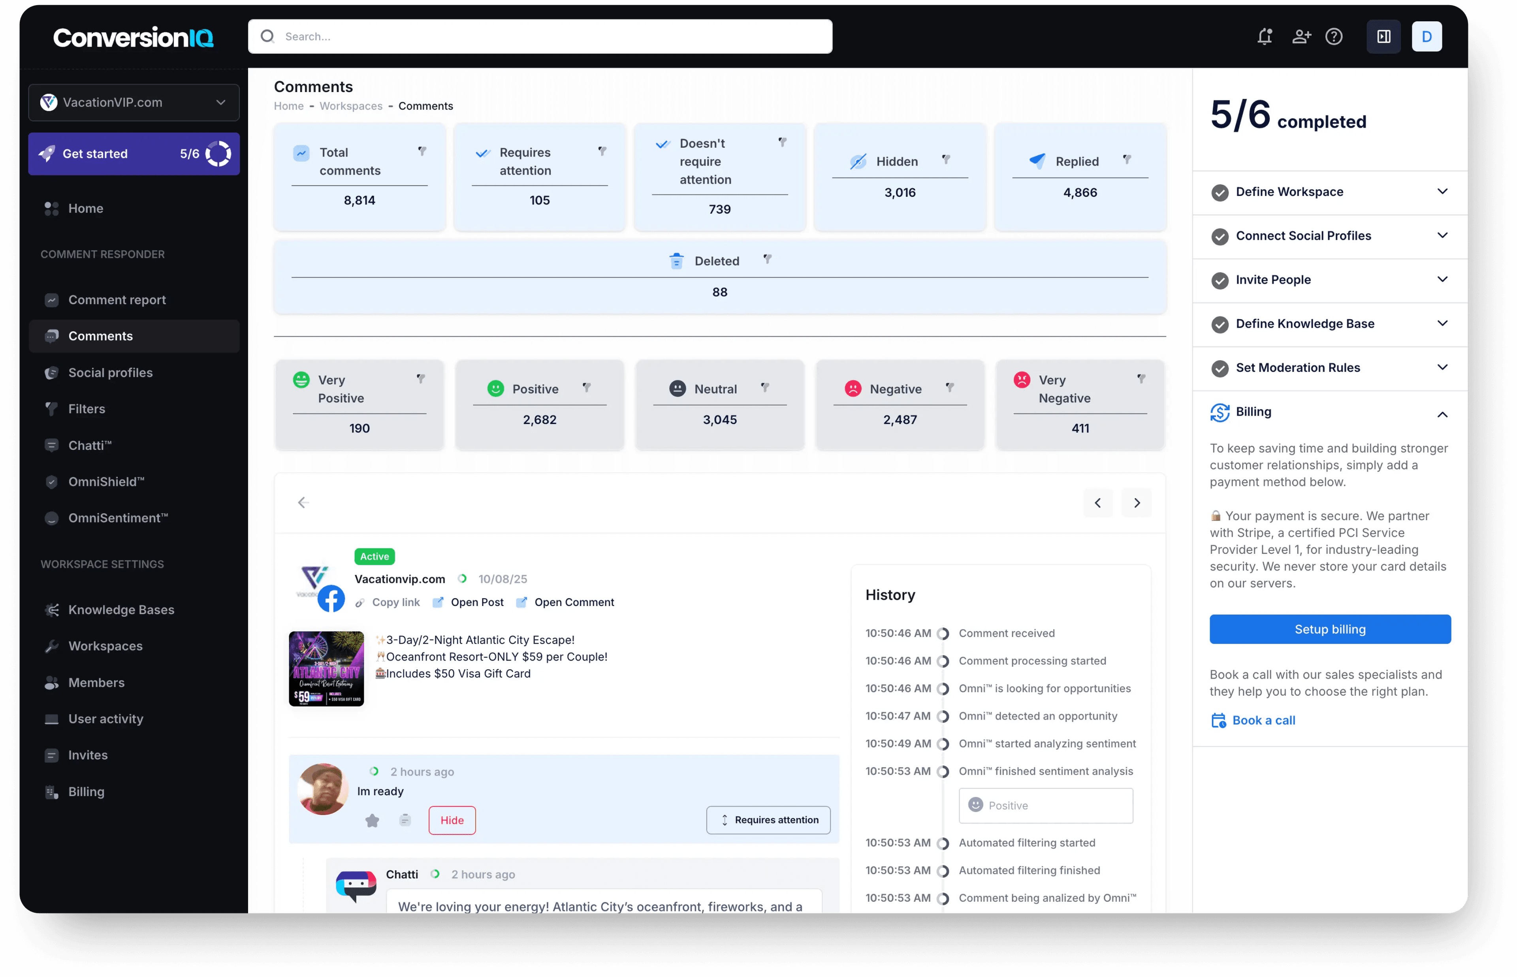Screen dimensions: 1517x977
Task: Open OmniSentiment in sidebar
Action: point(118,518)
